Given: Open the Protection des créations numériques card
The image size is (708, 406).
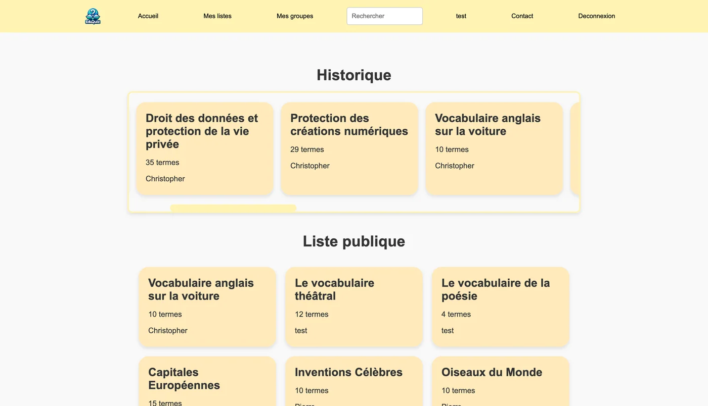Looking at the screenshot, I should click(x=349, y=148).
